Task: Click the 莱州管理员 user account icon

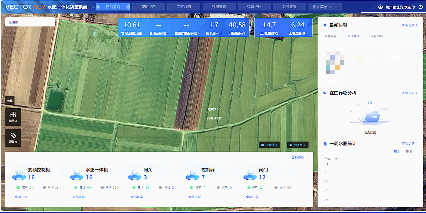Action: click(380, 6)
